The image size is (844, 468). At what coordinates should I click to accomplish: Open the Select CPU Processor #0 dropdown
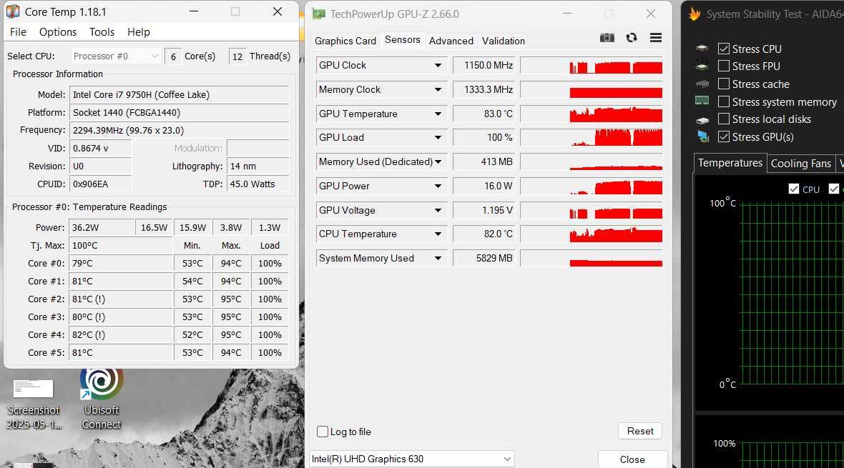[x=115, y=56]
